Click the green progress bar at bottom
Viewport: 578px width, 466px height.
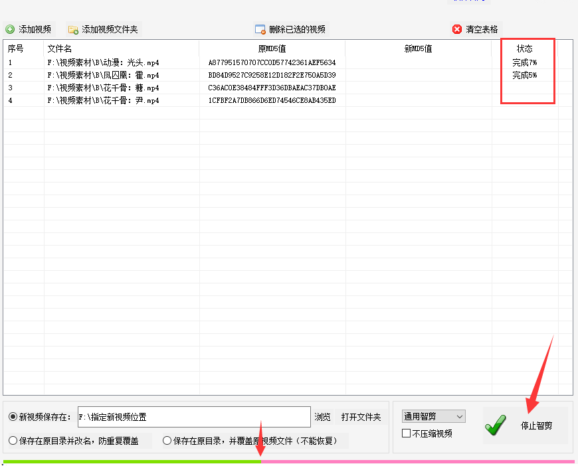(x=132, y=461)
